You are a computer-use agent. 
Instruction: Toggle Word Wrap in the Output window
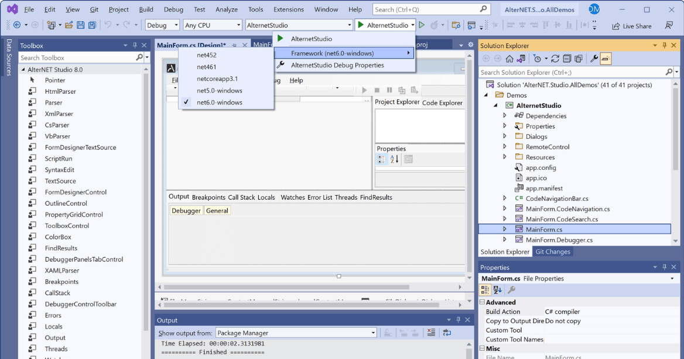(447, 332)
